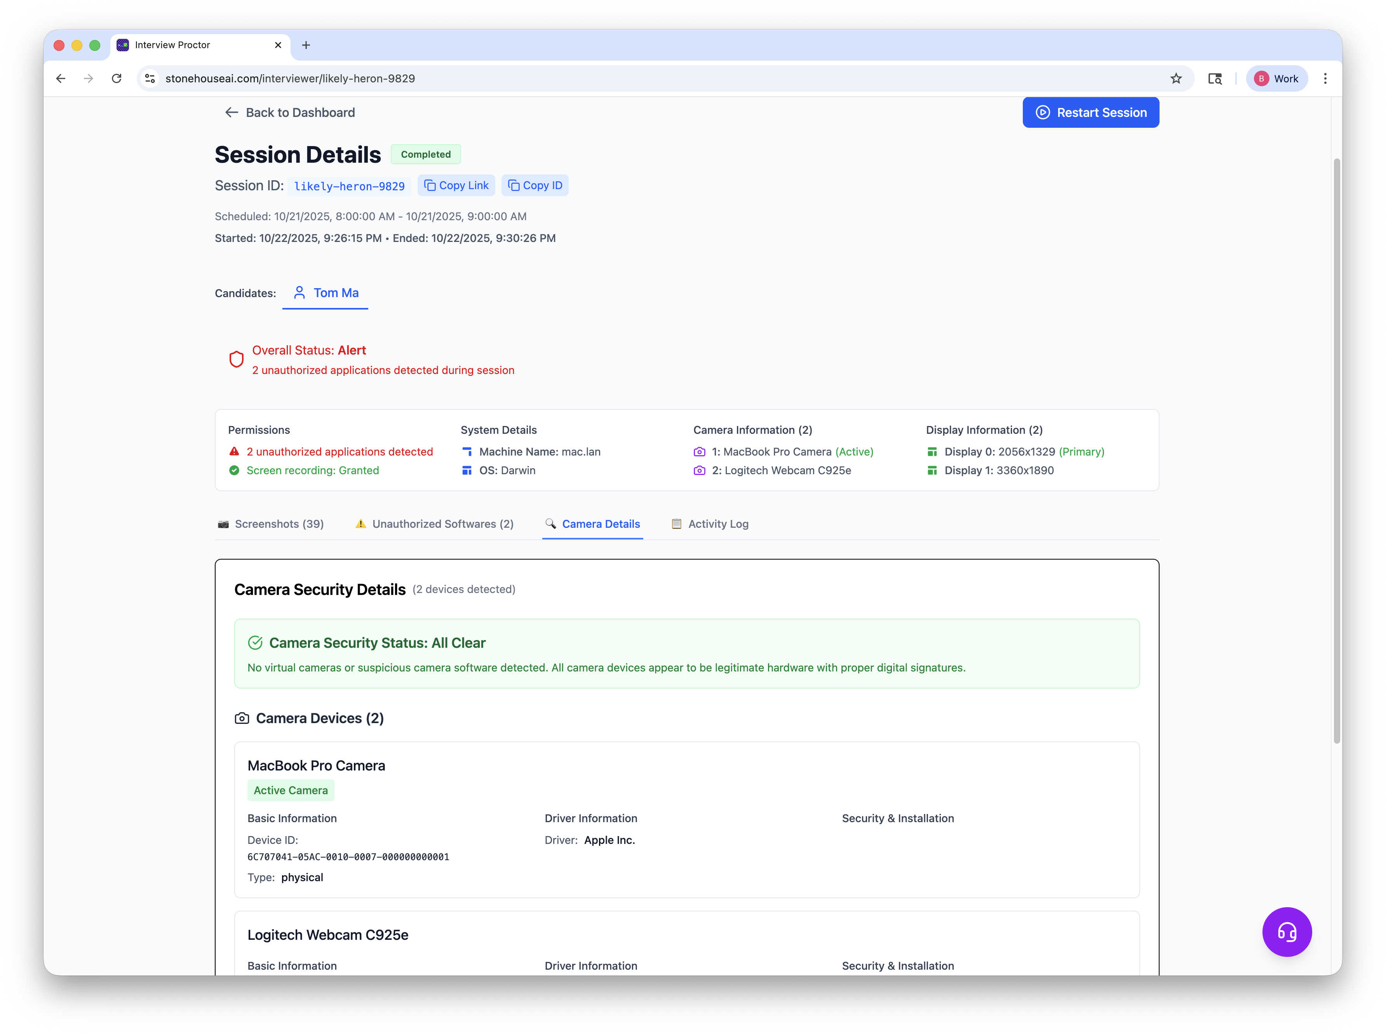Viewport: 1386px width, 1033px height.
Task: Go Back to Dashboard
Action: tap(290, 113)
